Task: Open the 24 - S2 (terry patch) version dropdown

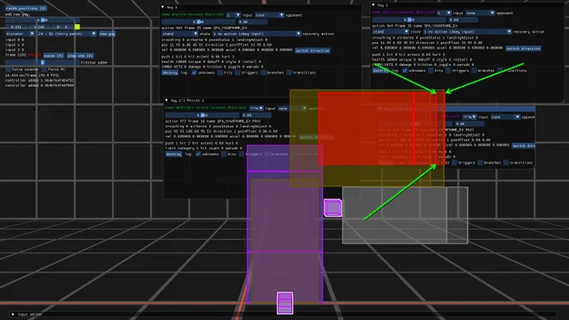Action: [67, 33]
